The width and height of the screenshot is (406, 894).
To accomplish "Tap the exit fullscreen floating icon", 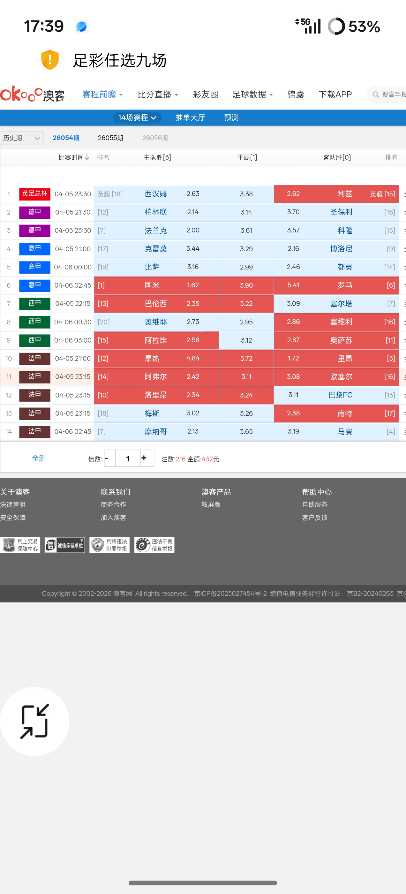I will (x=35, y=721).
